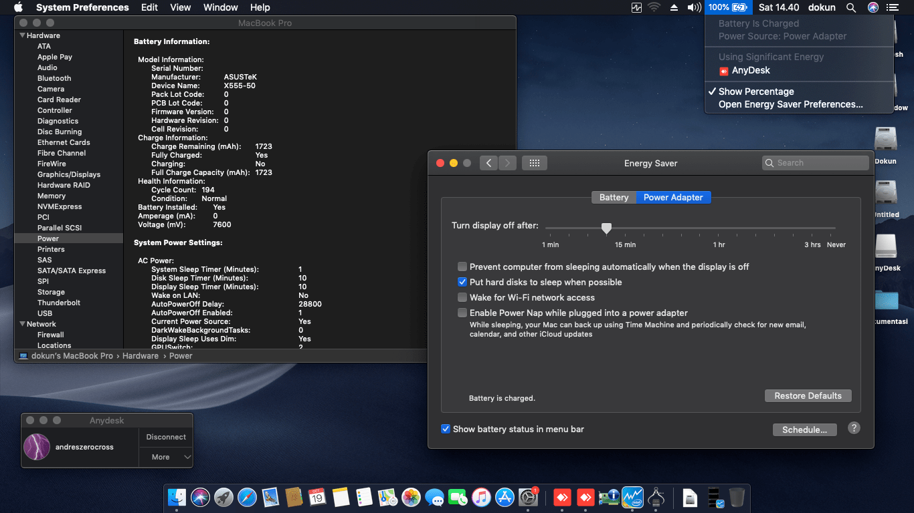Enable Wake for Wi-Fi network access
The width and height of the screenshot is (914, 513).
point(462,297)
